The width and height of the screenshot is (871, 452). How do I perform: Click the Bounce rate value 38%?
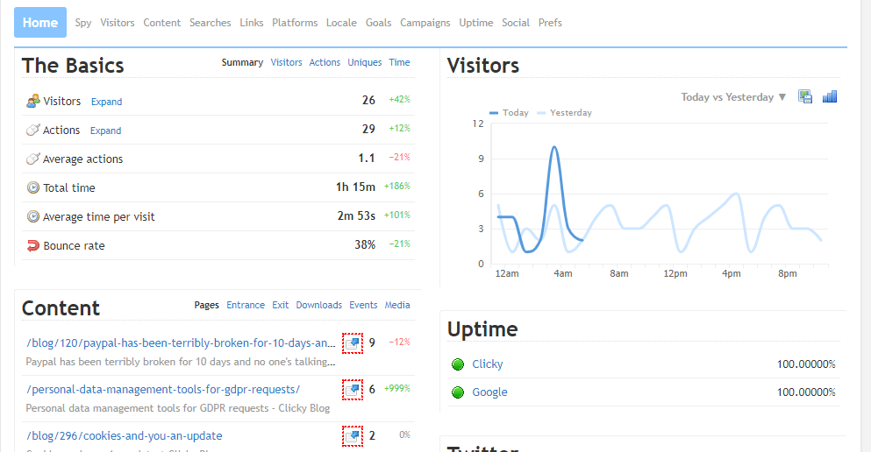click(365, 244)
